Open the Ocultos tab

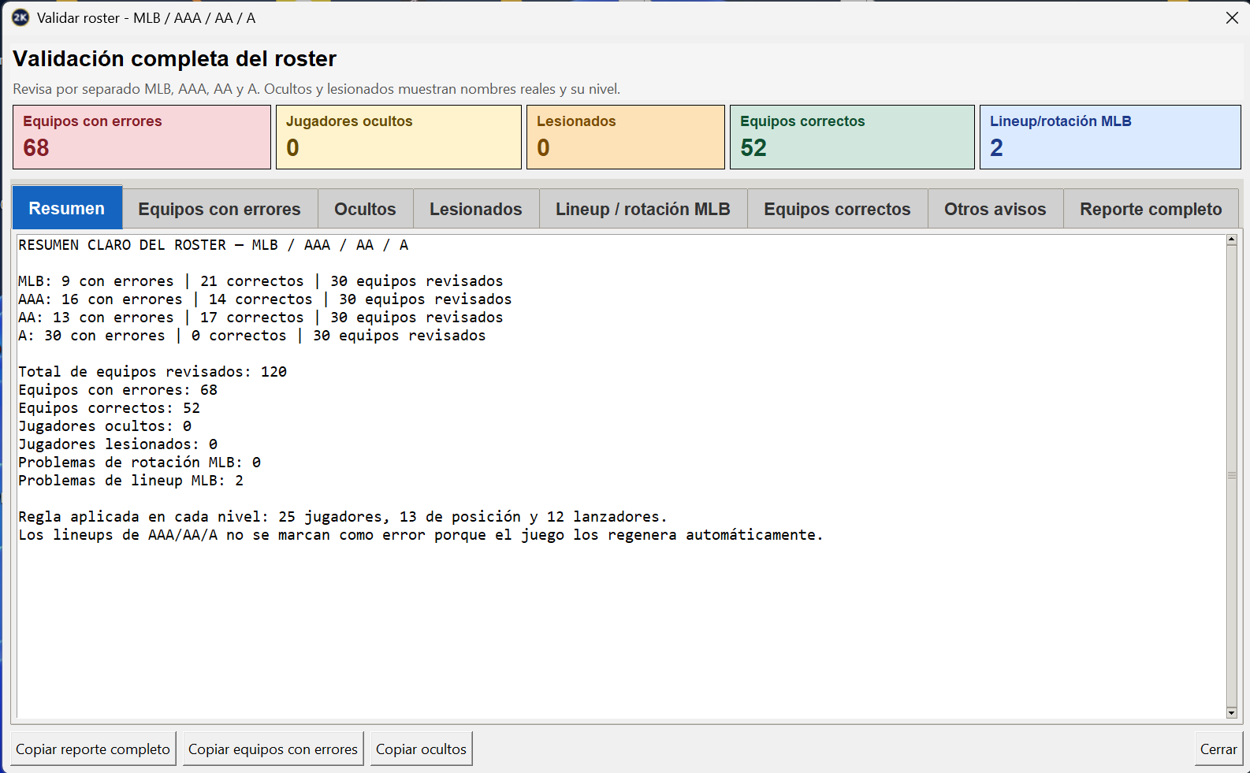pos(365,209)
